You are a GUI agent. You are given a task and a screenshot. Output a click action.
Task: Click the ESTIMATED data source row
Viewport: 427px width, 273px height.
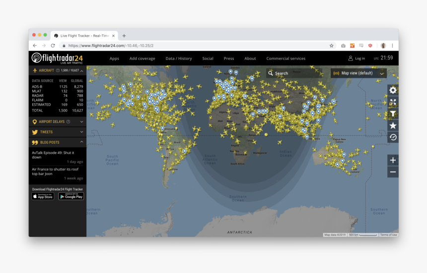click(58, 105)
